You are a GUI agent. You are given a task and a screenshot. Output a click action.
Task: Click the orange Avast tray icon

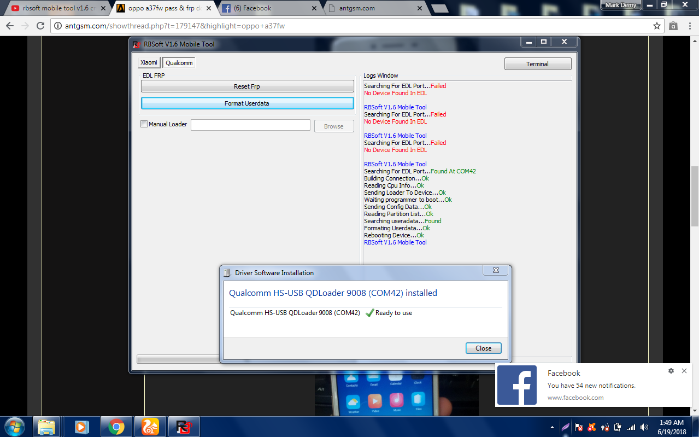(592, 427)
